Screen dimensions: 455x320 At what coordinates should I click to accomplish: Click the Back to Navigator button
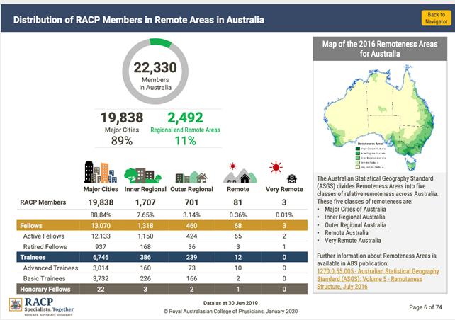[x=436, y=18]
